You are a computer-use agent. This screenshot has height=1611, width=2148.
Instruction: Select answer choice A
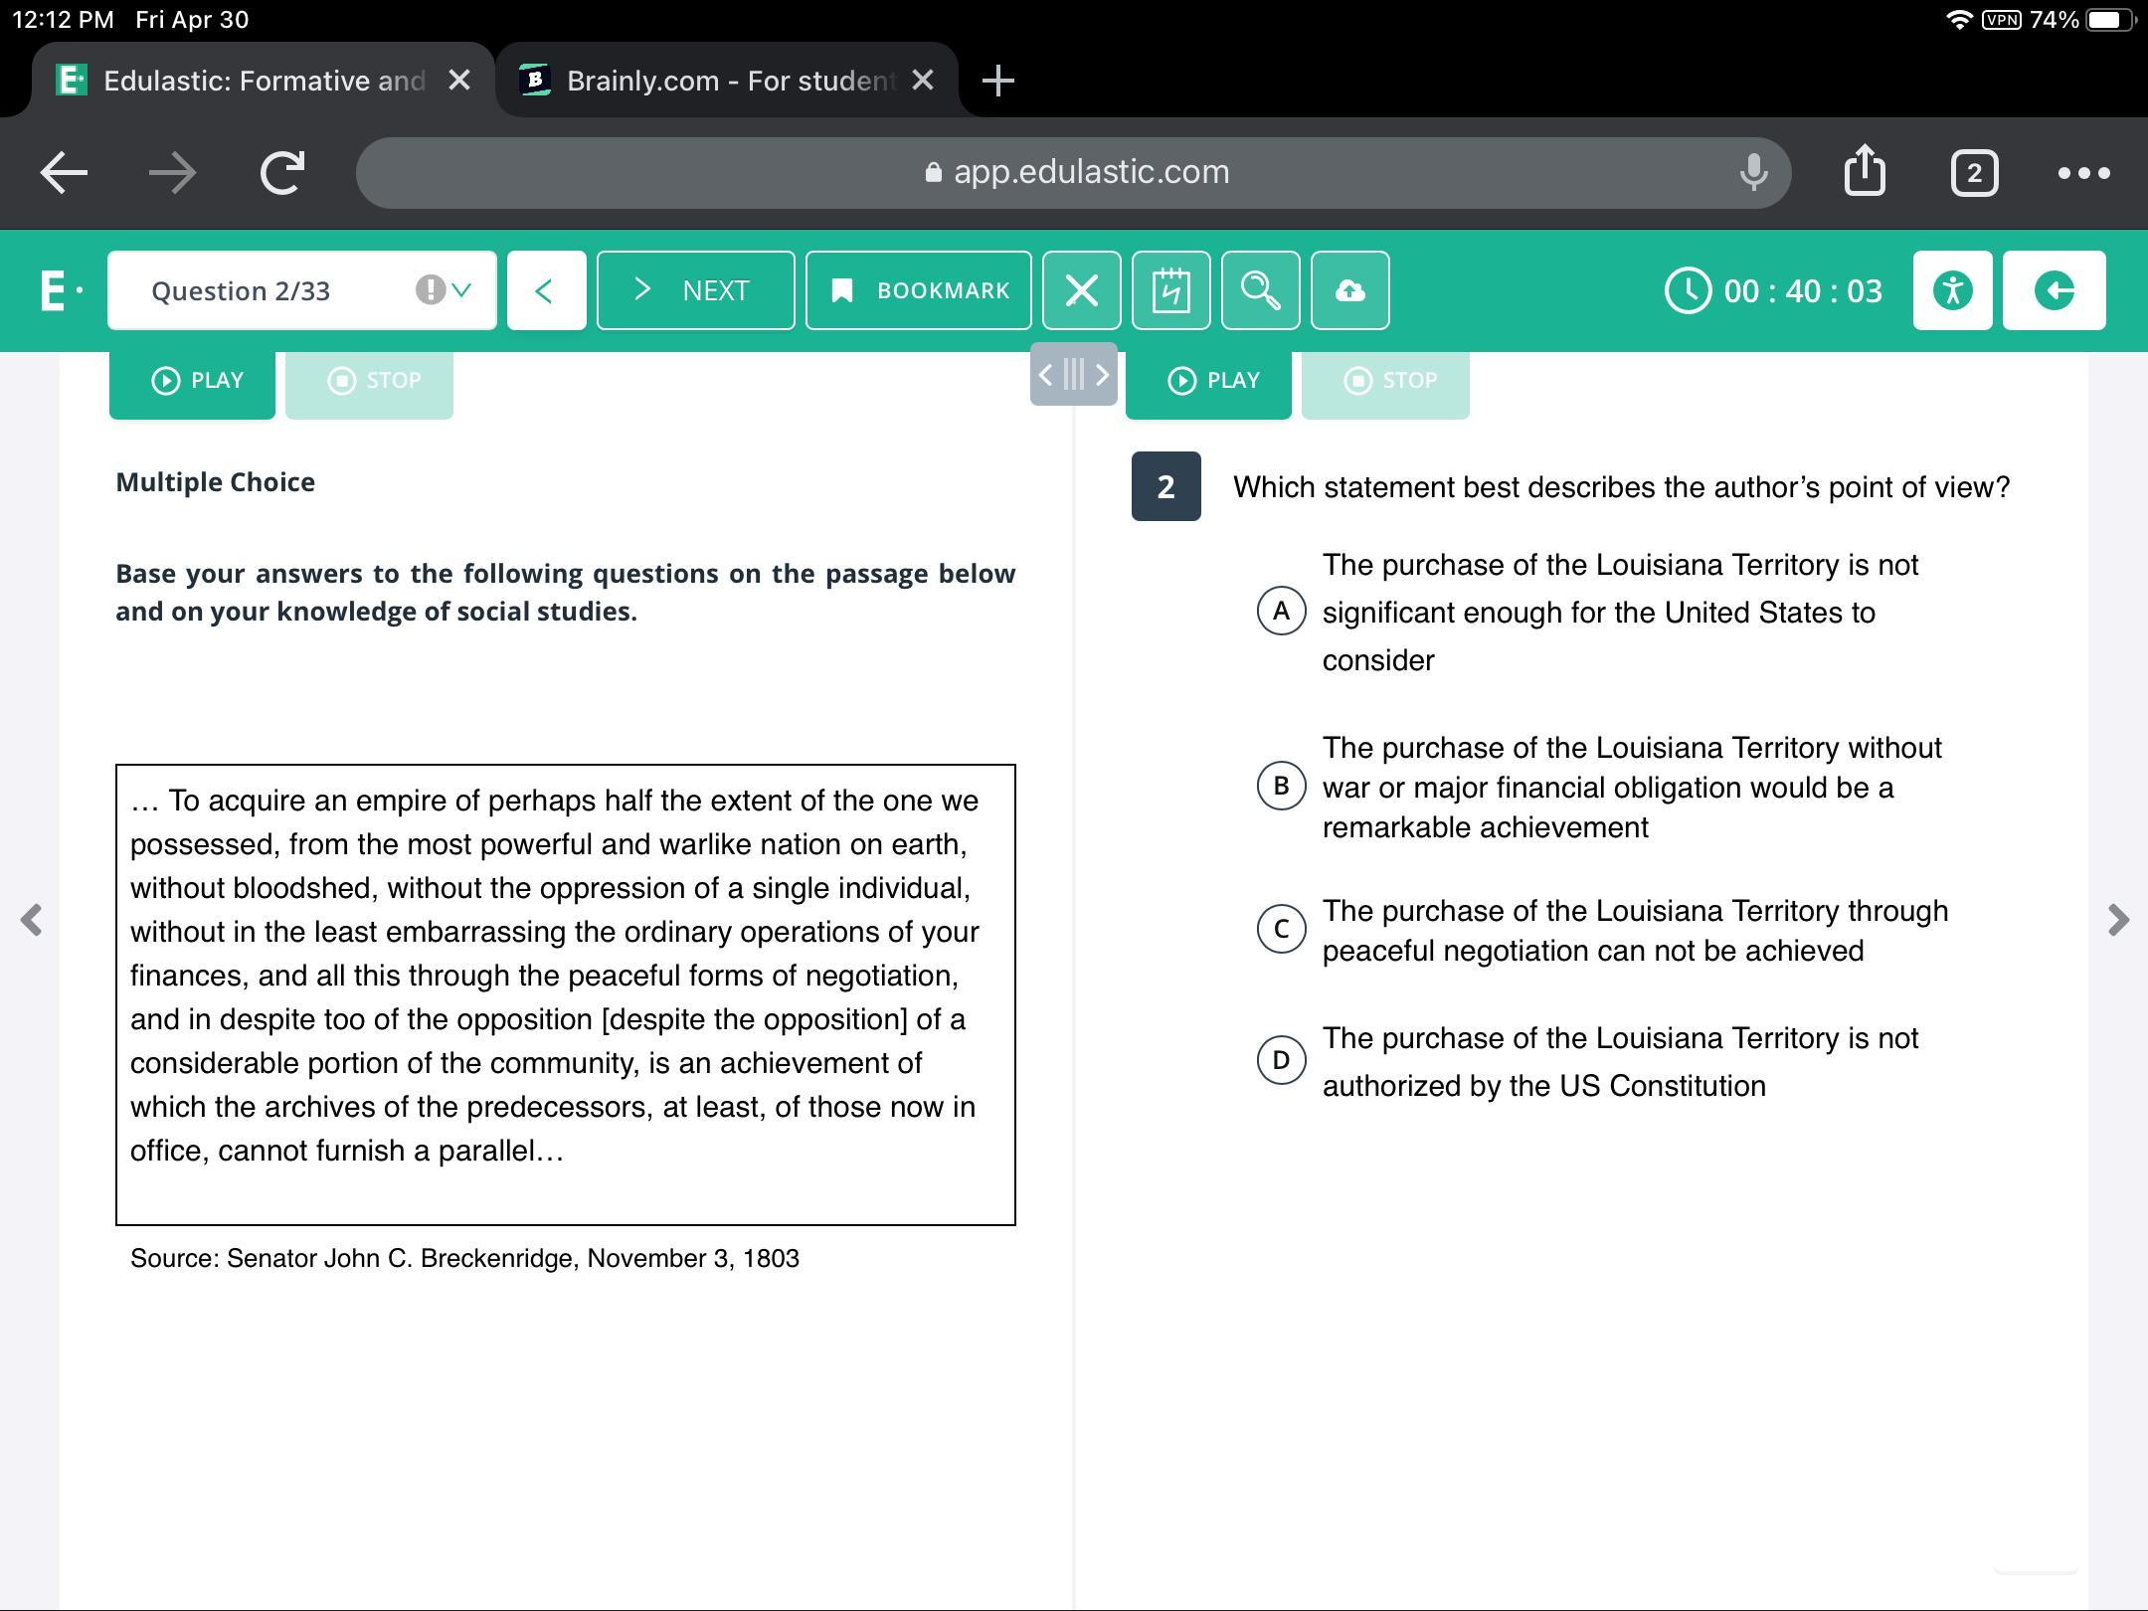[x=1281, y=611]
